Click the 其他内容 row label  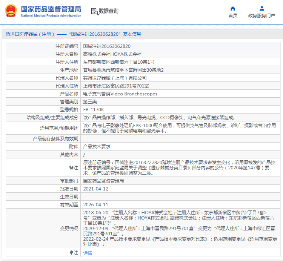(x=69, y=155)
